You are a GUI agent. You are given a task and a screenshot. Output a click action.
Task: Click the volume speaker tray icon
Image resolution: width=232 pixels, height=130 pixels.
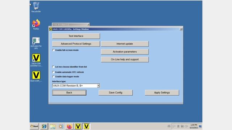point(186,126)
